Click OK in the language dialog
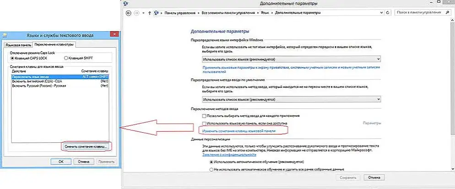 (x=61, y=162)
